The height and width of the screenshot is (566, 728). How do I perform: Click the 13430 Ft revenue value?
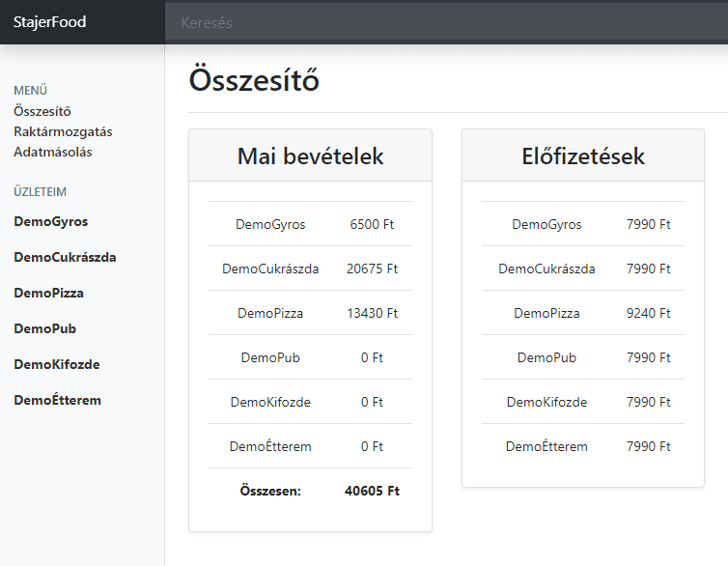(372, 313)
